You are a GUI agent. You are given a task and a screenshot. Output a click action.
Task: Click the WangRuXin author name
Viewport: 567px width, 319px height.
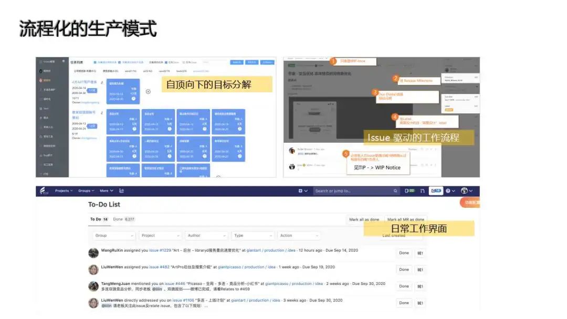click(112, 250)
